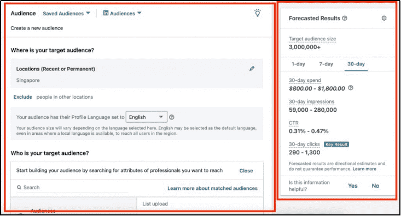Edit locations with the pencil icon
Screen dimensions: 401x216
(252, 68)
